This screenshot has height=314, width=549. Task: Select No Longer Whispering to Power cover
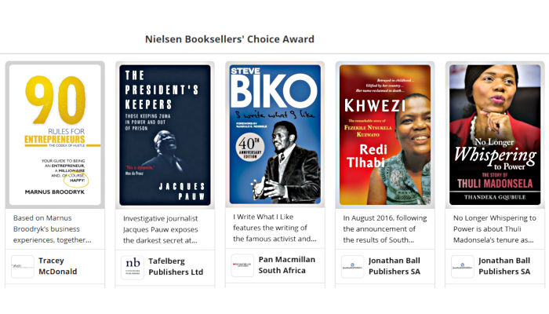click(494, 134)
